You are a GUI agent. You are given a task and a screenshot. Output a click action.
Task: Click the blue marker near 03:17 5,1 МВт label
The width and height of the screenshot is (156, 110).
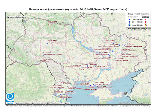[43, 55]
